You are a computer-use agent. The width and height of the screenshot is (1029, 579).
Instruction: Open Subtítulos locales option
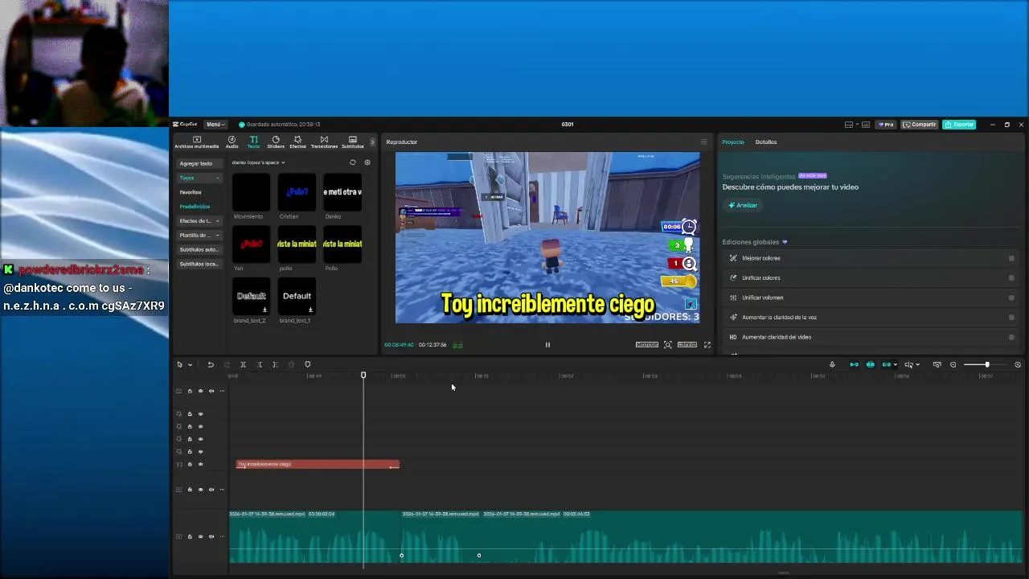199,264
